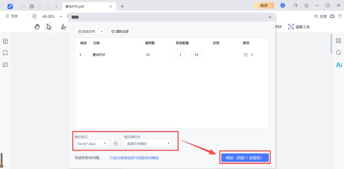Image resolution: width=344 pixels, height=169 pixels.
Task: Click the PDFelement app logo icon
Action: [10, 6]
